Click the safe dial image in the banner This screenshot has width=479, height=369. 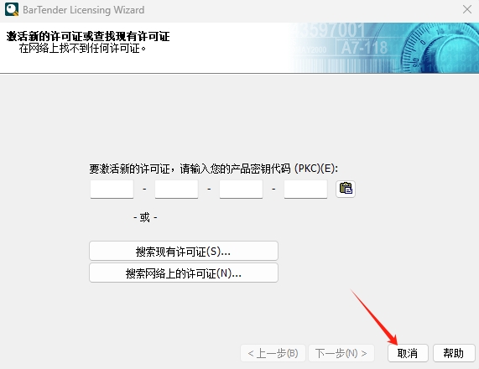point(440,48)
